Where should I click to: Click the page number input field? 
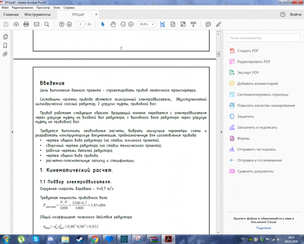80,24
